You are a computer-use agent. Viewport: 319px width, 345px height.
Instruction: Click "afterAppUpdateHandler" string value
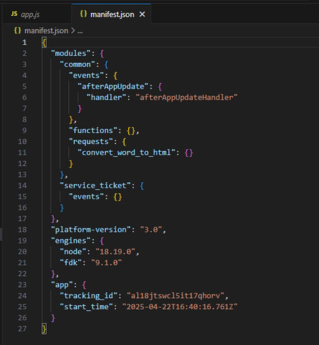[x=187, y=97]
